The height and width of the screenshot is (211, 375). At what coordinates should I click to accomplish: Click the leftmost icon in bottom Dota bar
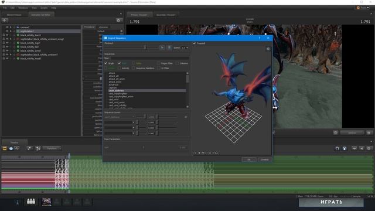[17, 202]
